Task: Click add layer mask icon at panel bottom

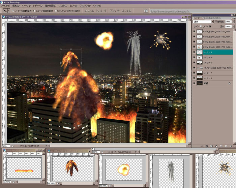Action: (211, 146)
